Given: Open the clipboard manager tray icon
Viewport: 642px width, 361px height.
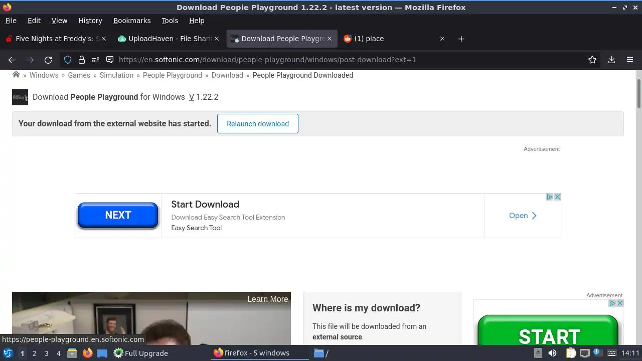Looking at the screenshot, I should tap(571, 353).
